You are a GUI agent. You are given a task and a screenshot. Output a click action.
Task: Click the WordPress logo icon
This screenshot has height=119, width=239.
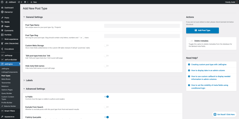pos(2,2)
